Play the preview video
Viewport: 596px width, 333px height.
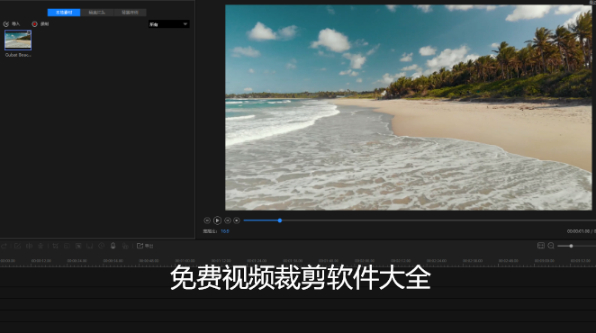[x=217, y=220]
